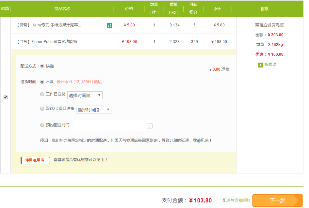Click the 查看您是否有优惠券可以使用 hint text
Screen dimensions: 309x208
80,160
